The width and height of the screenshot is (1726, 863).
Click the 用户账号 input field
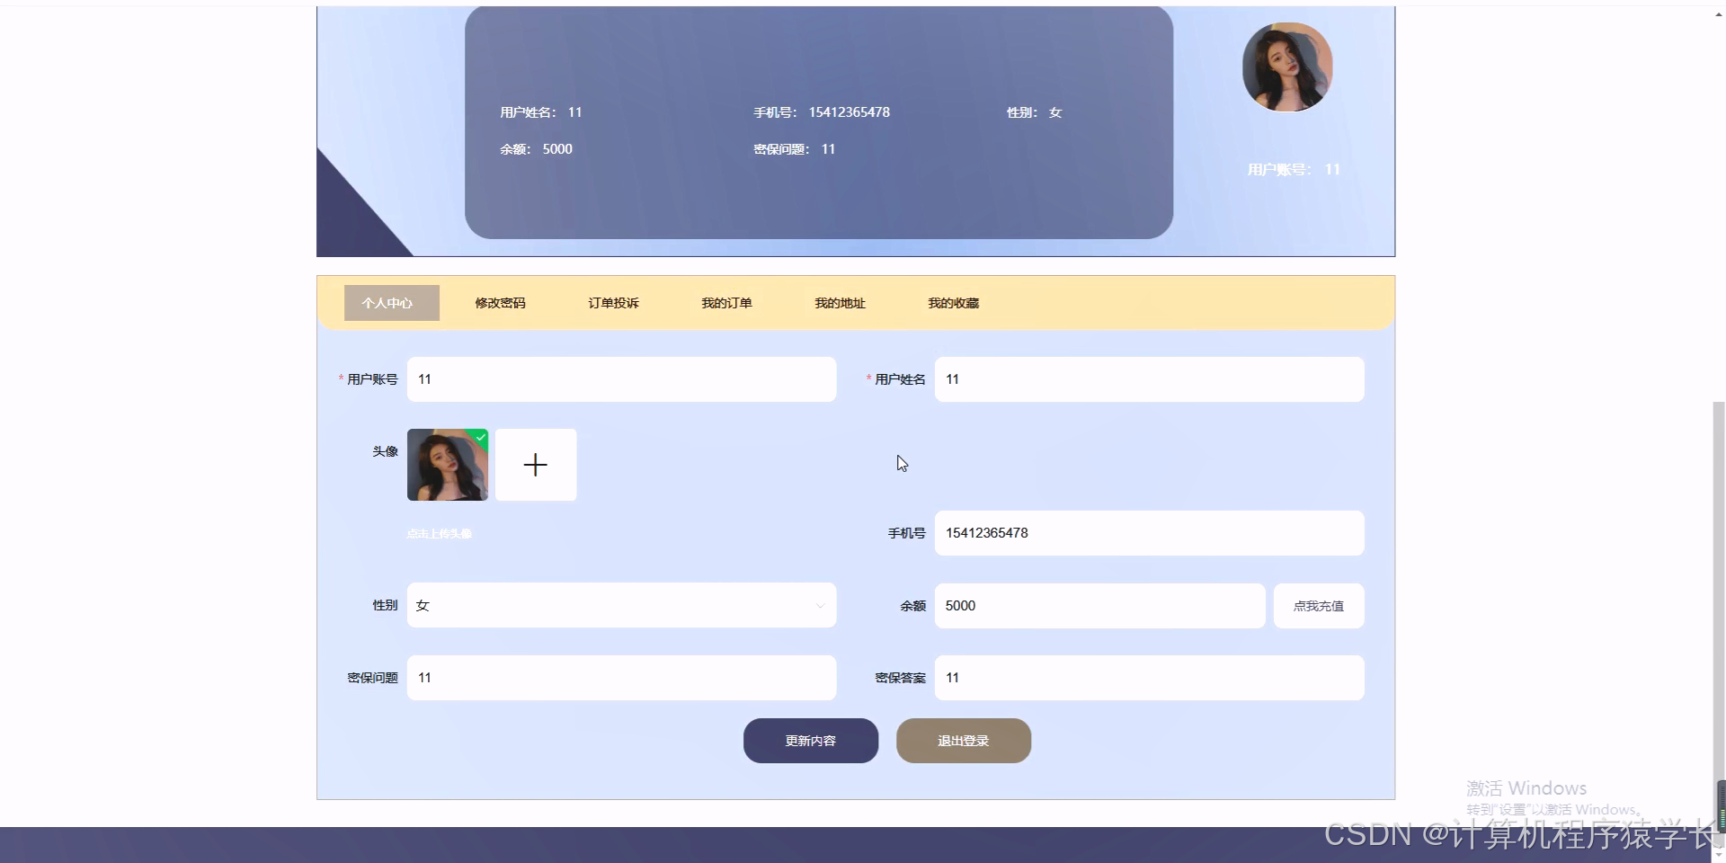621,378
